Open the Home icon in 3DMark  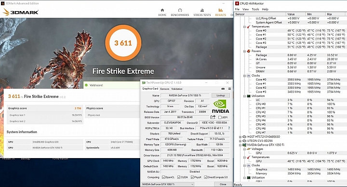click(162, 10)
